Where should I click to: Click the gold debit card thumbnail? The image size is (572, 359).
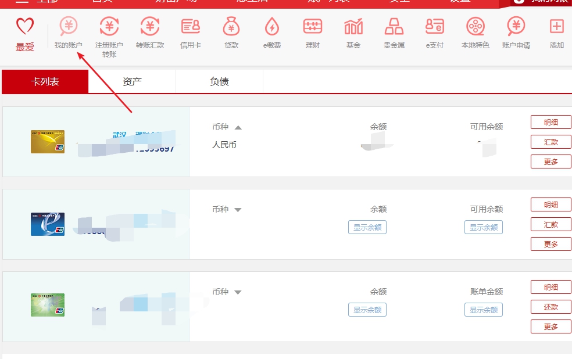48,142
